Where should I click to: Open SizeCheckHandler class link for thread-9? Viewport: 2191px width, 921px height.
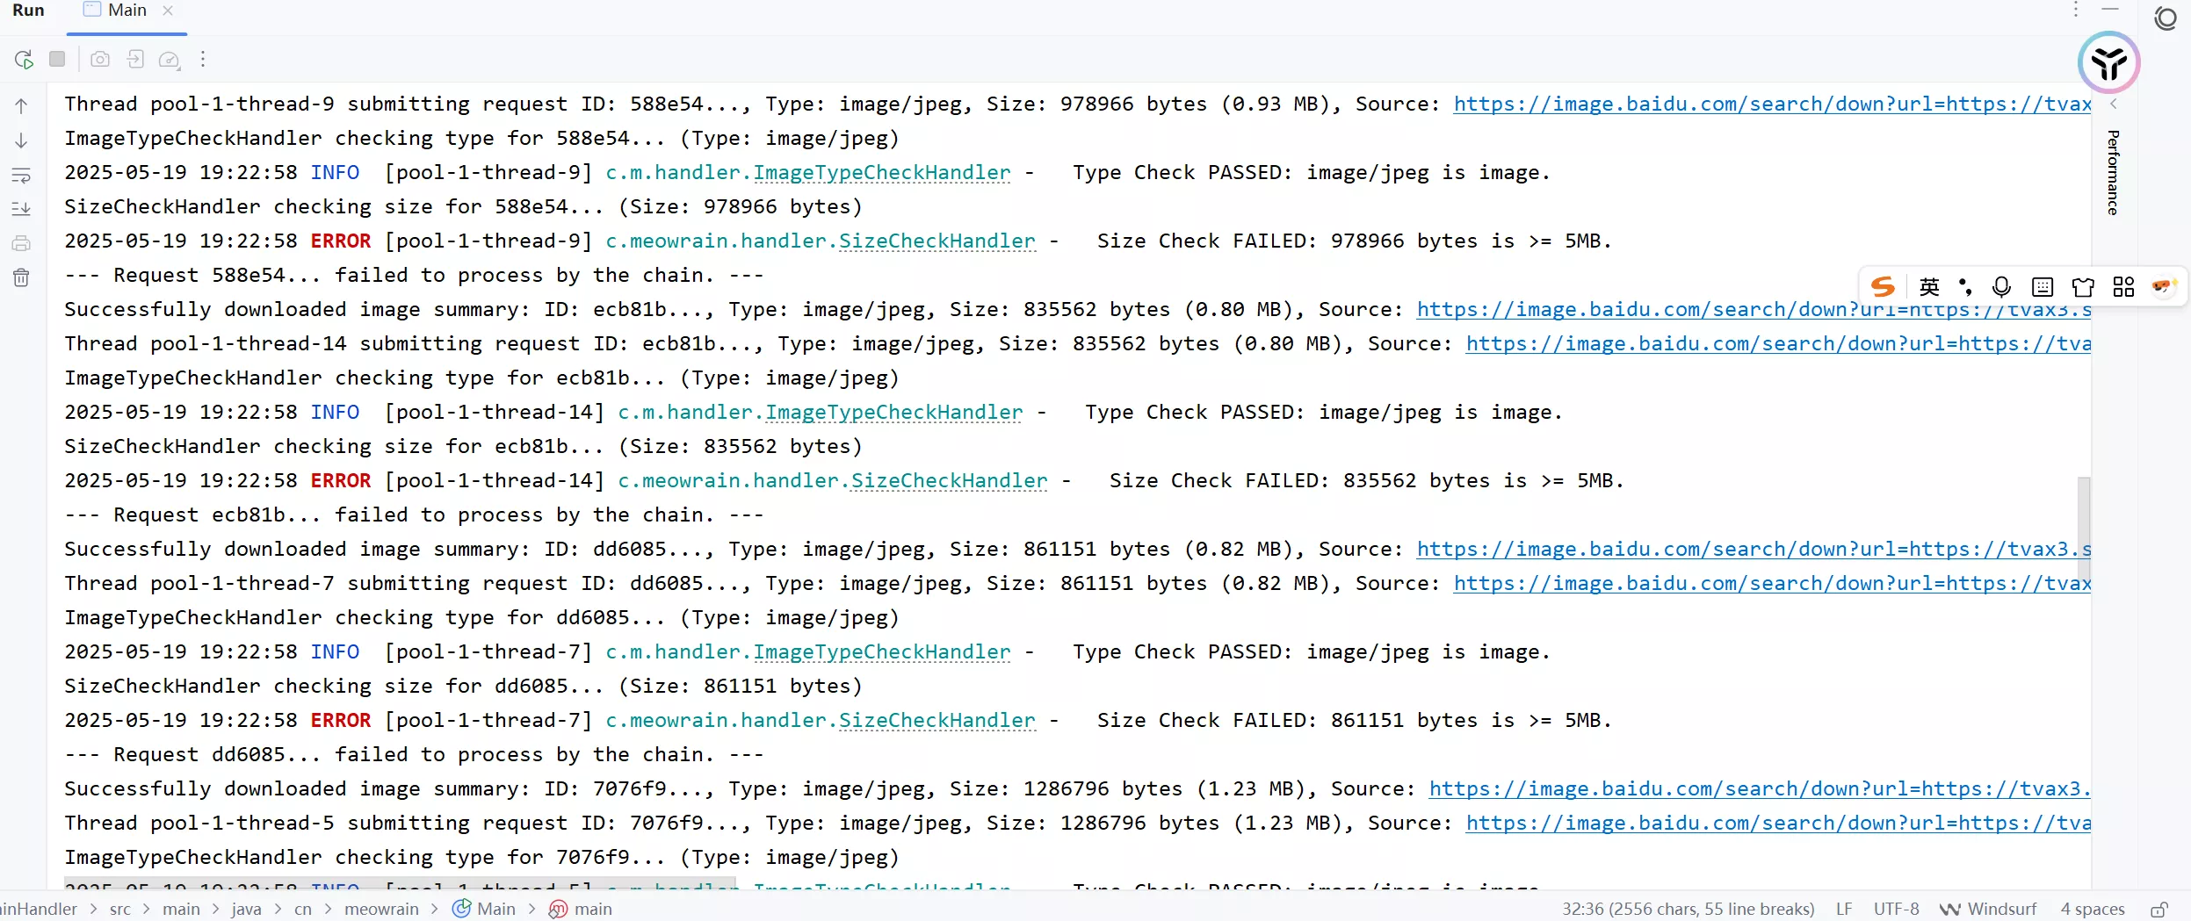coord(936,241)
